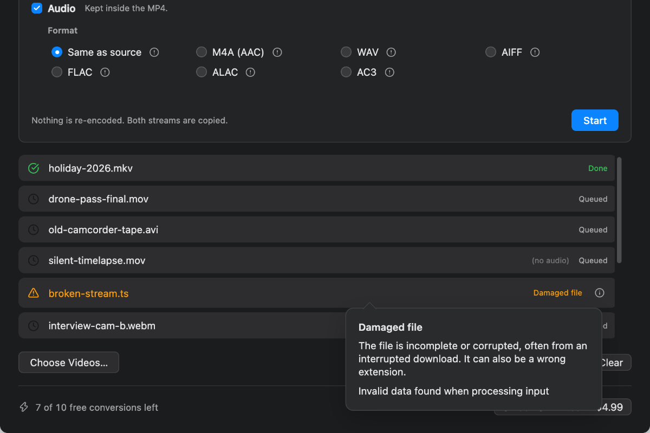650x433 pixels.
Task: Select the broken-stream.ts file name
Action: [88, 293]
